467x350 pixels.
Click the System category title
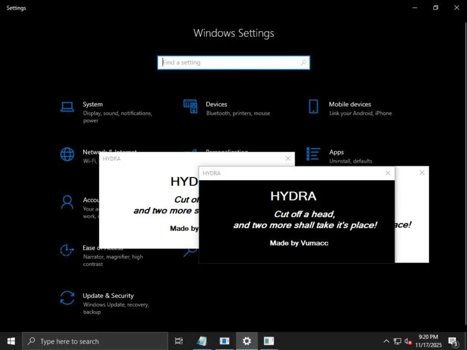click(93, 104)
